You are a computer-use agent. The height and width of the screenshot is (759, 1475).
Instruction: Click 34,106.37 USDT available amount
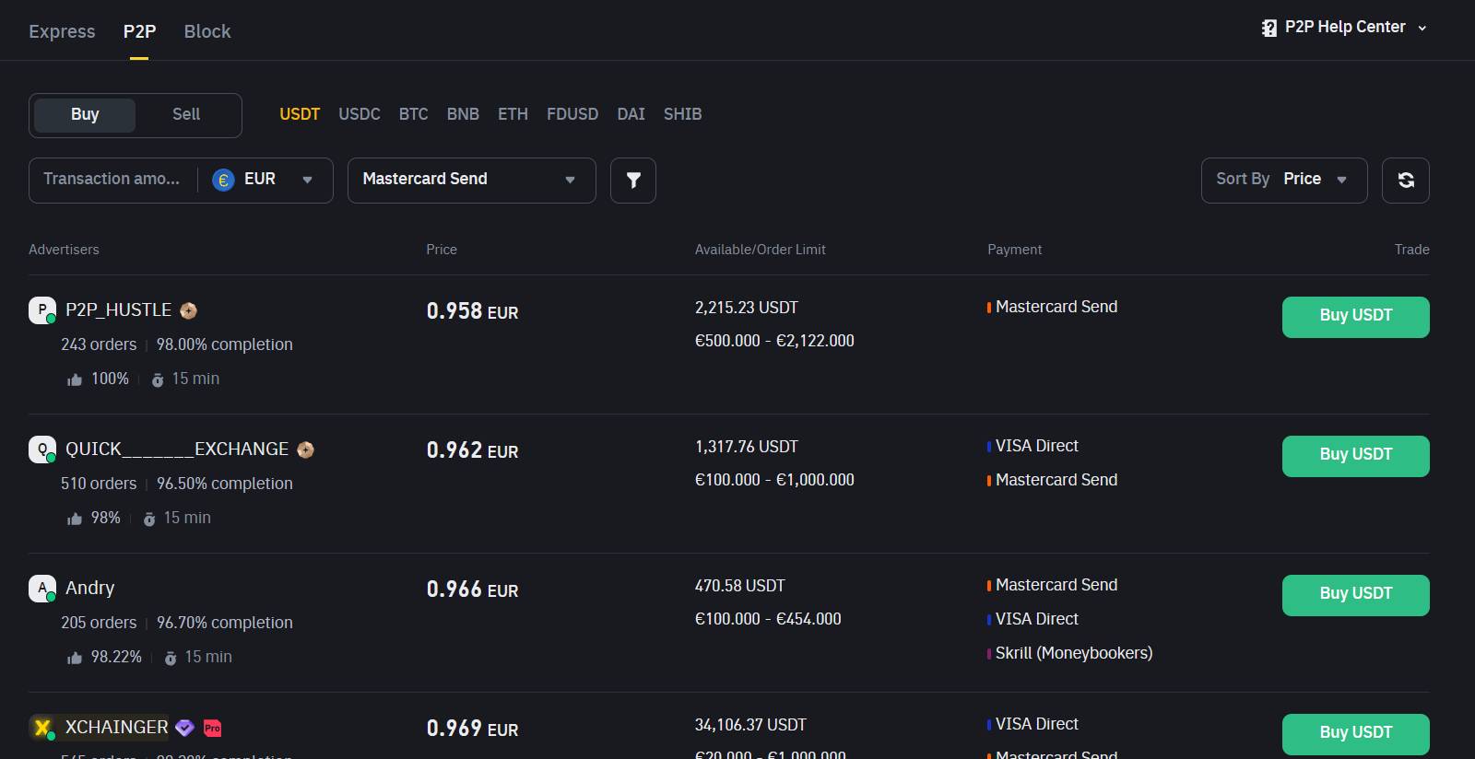(x=750, y=725)
